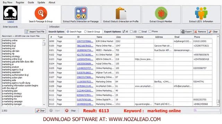Open the Buy Now menu
The height and width of the screenshot is (124, 222).
point(8,2)
